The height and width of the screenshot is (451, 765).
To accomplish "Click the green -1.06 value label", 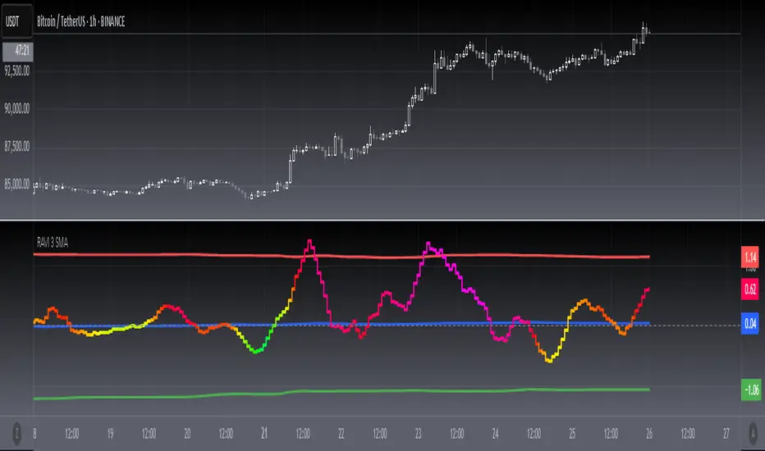I will (751, 389).
